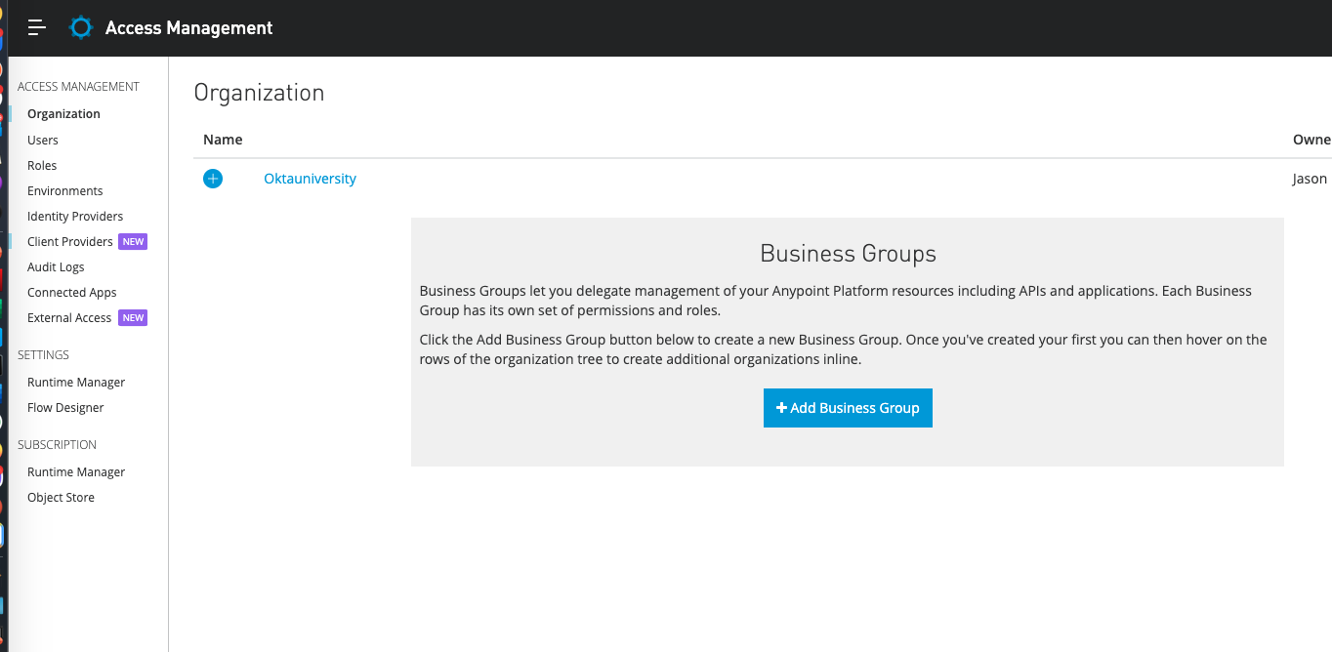Screen dimensions: 1332x652
Task: Open Runtime Manager under Settings
Action: click(x=76, y=382)
